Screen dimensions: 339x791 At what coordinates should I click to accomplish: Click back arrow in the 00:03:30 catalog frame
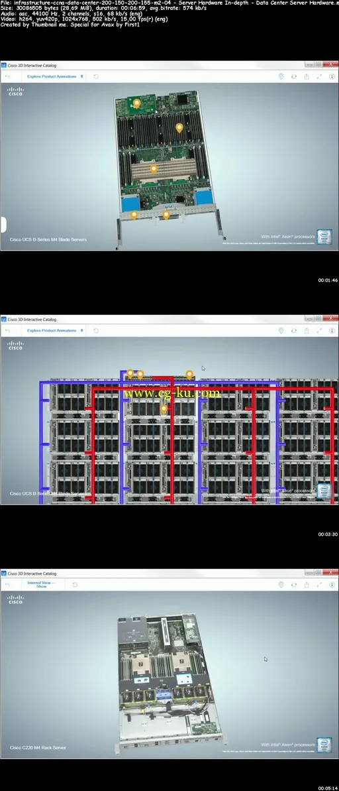point(7,331)
